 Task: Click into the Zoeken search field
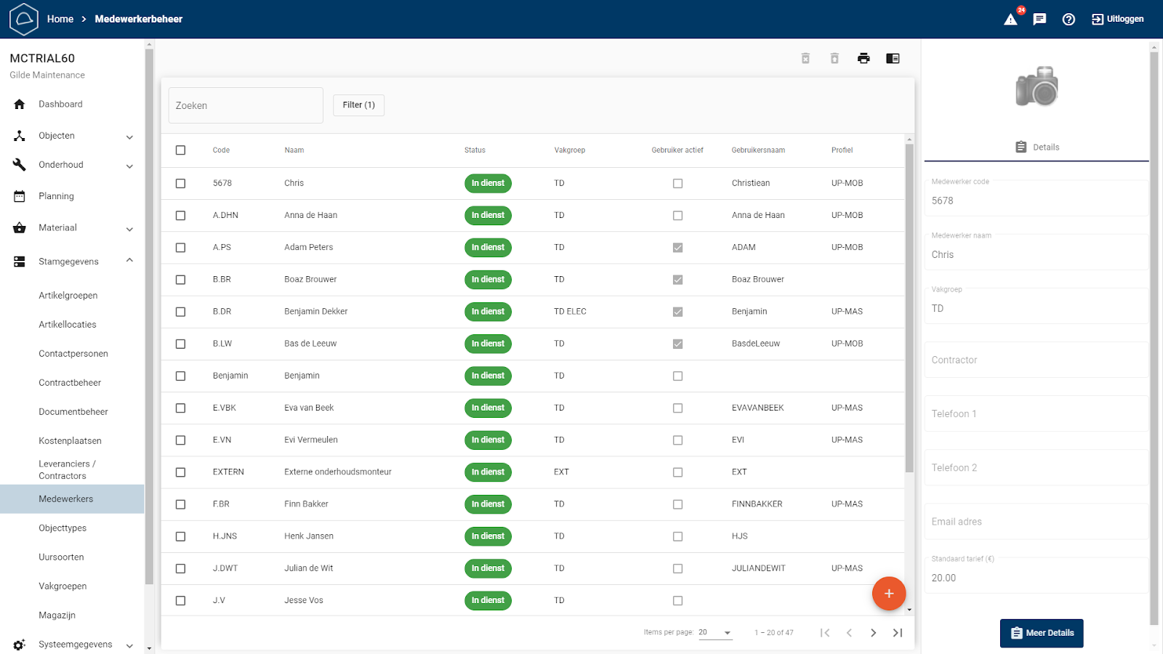(246, 106)
